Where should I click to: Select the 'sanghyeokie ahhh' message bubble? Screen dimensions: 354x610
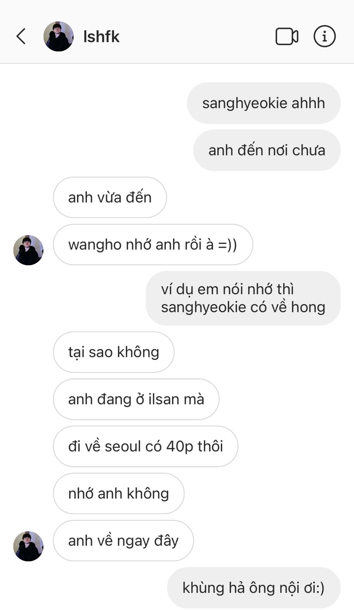264,103
